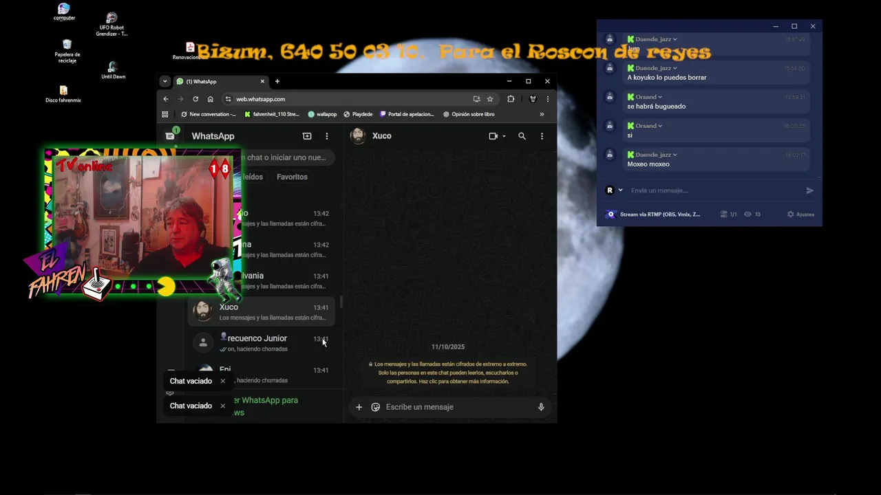Open the Papelera de reciclaje icon
This screenshot has height=495, width=881.
67,52
